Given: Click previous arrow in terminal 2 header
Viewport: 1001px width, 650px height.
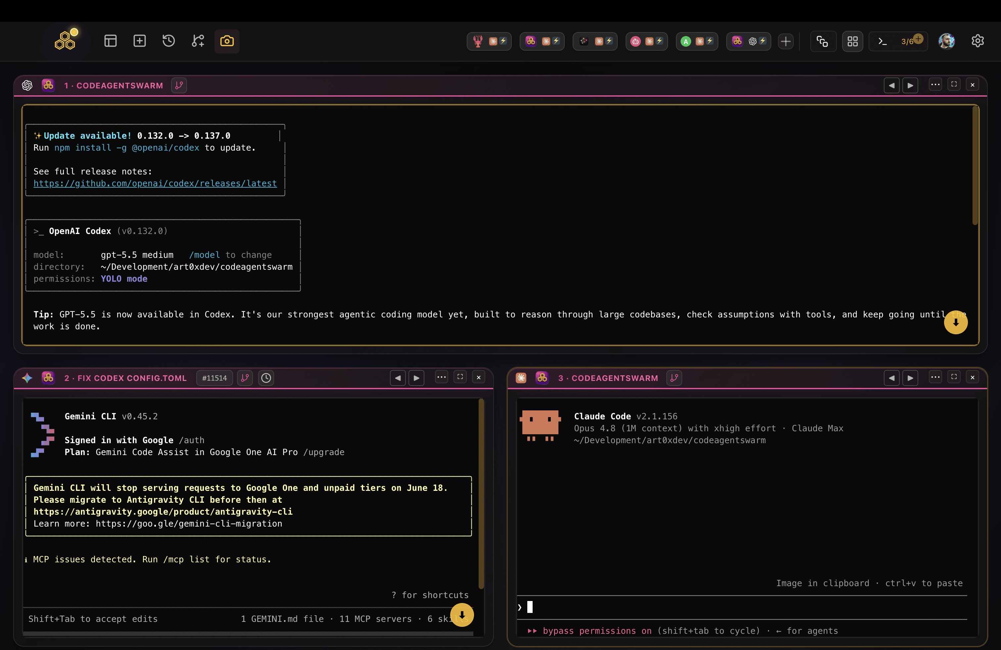Looking at the screenshot, I should pyautogui.click(x=398, y=378).
